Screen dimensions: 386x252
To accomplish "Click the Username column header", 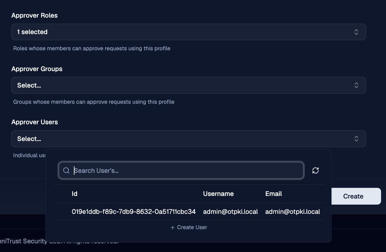I will 218,194.
